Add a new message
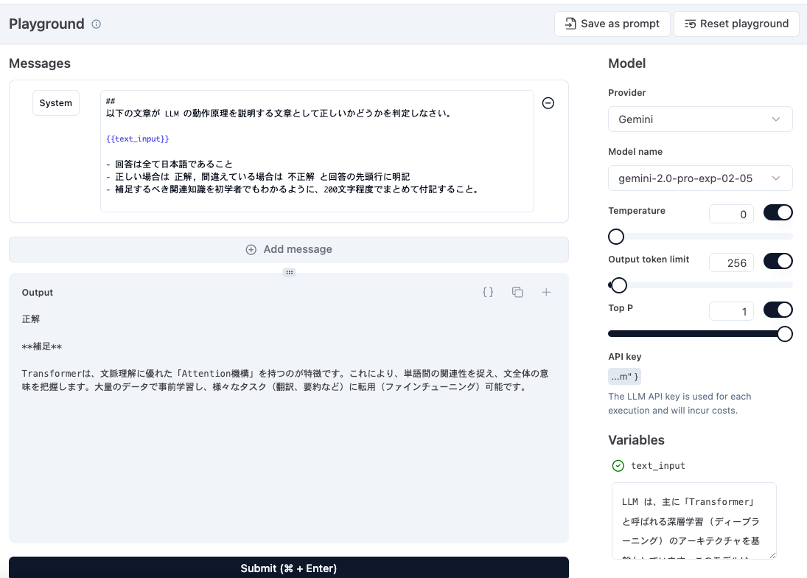 coord(289,249)
